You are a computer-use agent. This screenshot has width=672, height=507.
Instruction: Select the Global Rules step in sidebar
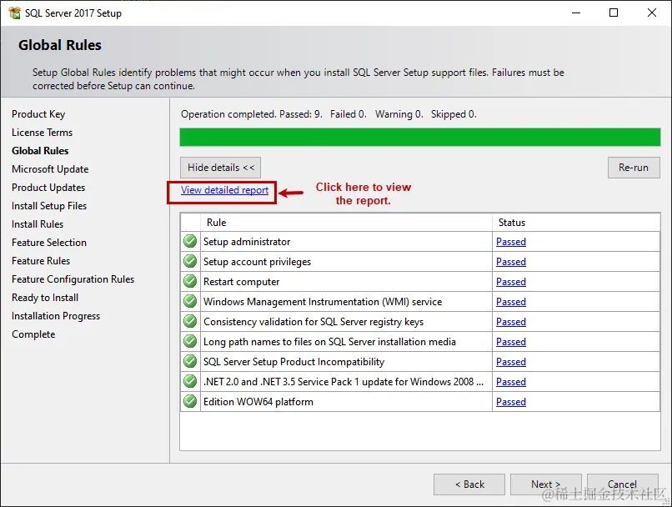pos(40,151)
